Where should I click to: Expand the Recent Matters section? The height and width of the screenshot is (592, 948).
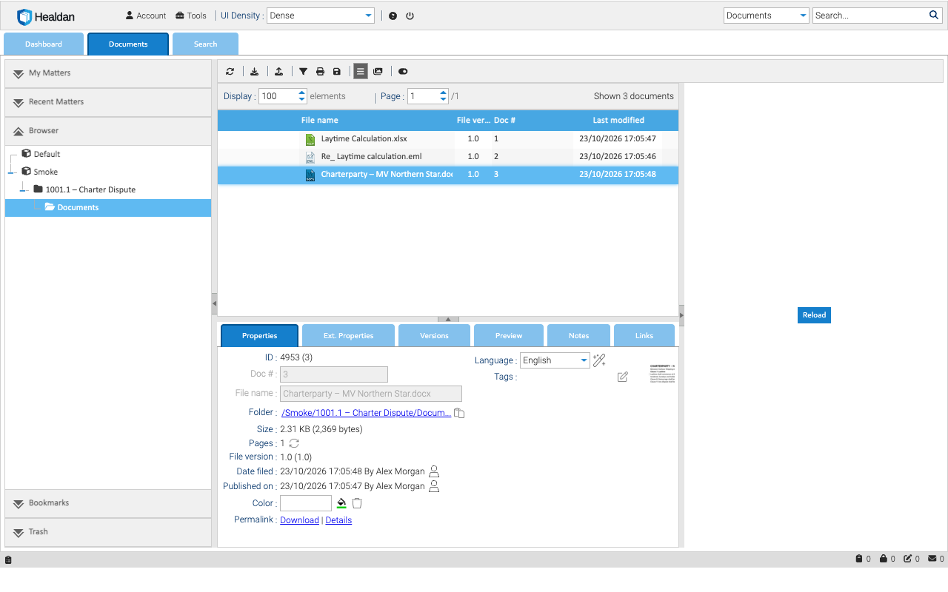click(108, 102)
